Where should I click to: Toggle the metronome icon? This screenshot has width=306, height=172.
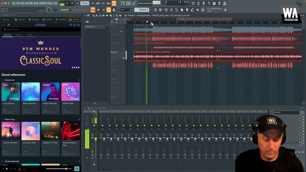(93, 3)
